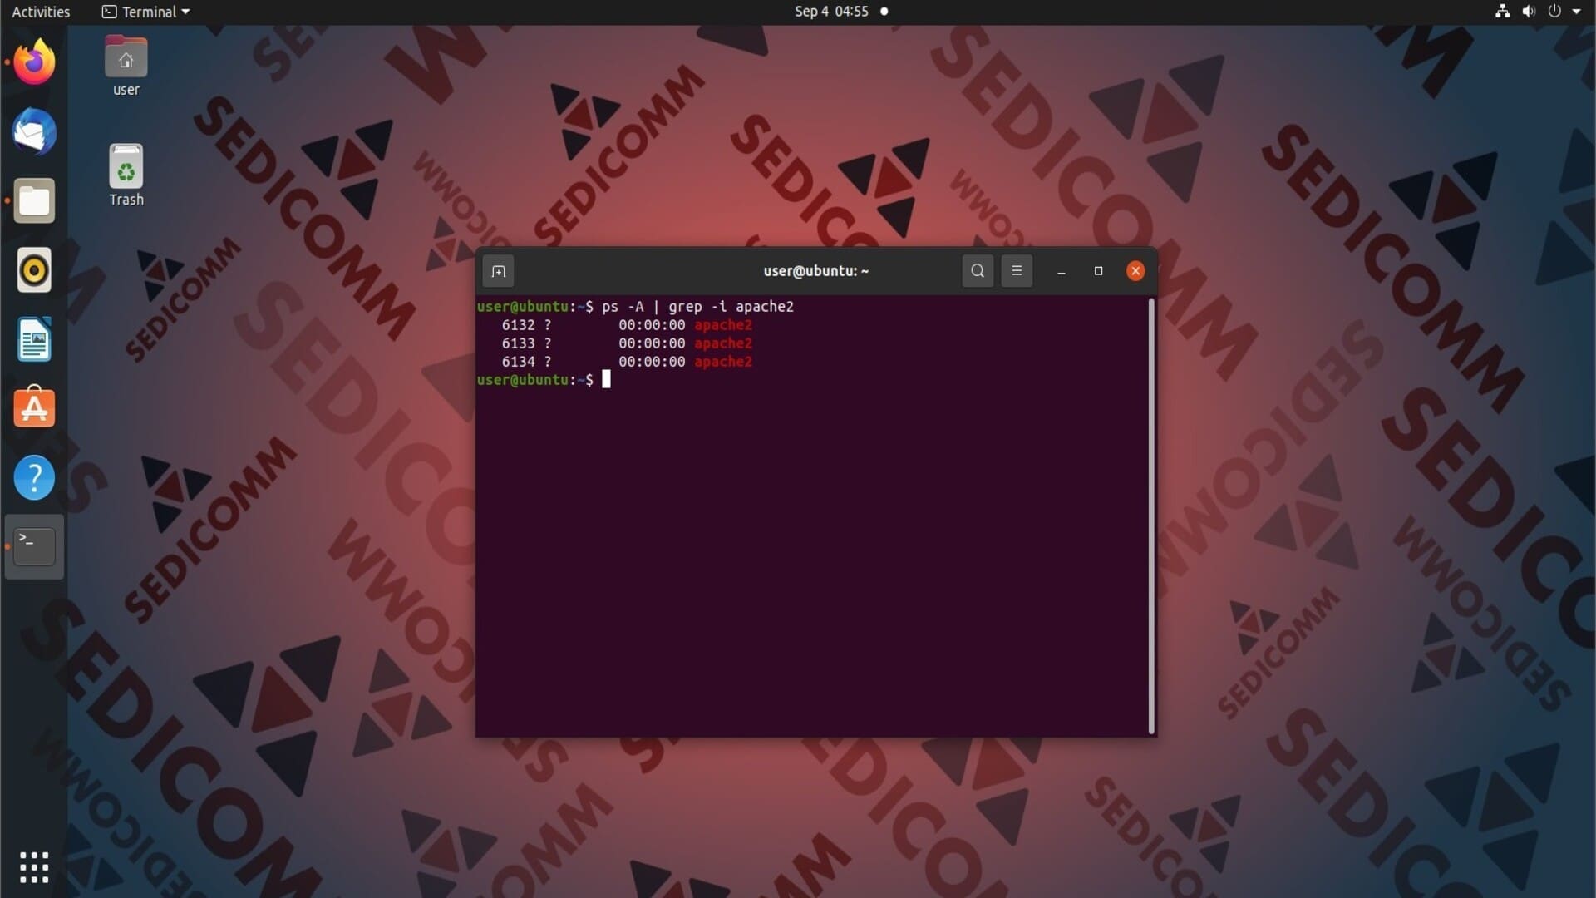The image size is (1596, 898).
Task: Open LibreOffice Writer from the dock
Action: (x=34, y=339)
